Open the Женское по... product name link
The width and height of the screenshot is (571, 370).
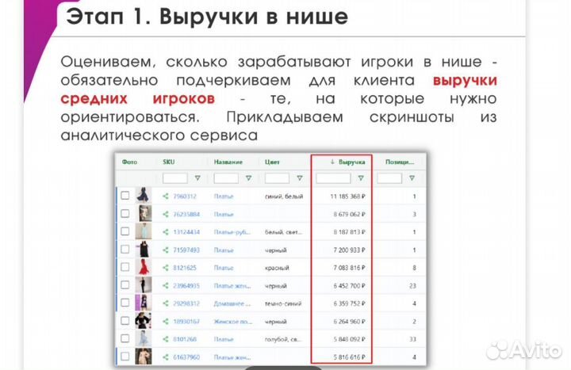pos(232,321)
